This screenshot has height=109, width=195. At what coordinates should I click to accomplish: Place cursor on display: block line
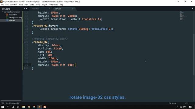[50, 45]
